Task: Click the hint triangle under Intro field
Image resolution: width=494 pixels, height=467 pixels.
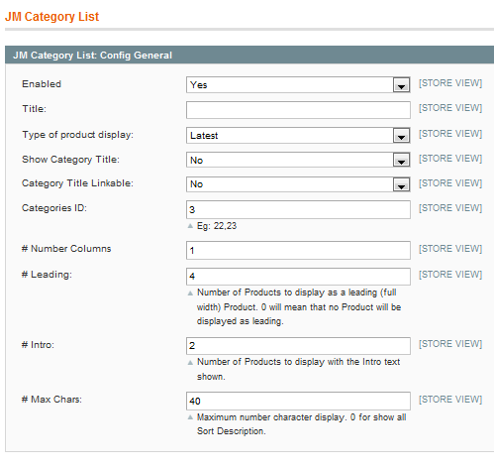Action: click(190, 362)
